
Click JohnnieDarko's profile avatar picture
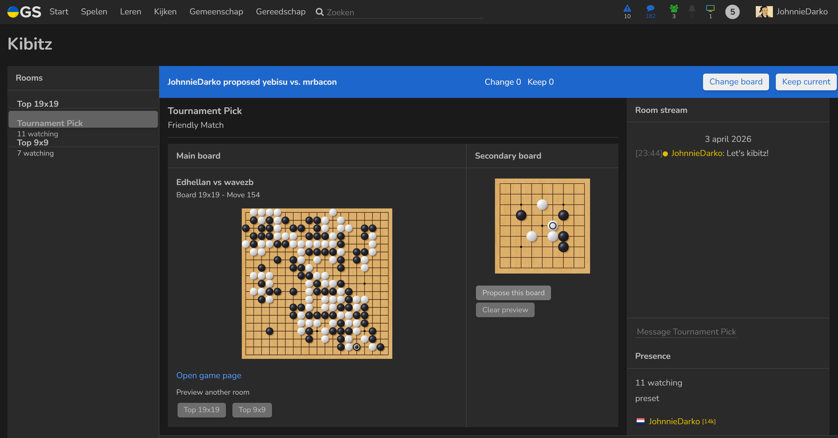tap(764, 12)
